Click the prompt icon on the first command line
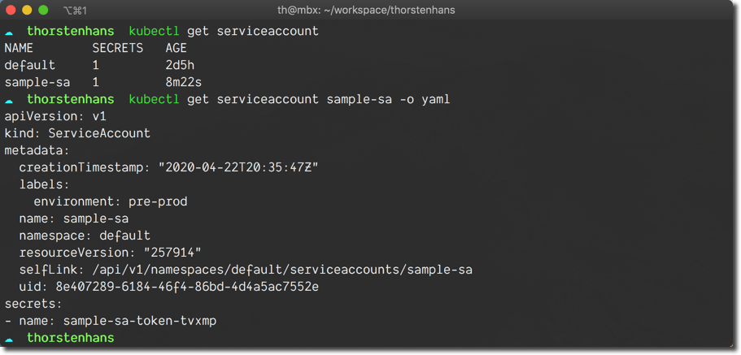Image resolution: width=741 pixels, height=355 pixels. click(9, 32)
